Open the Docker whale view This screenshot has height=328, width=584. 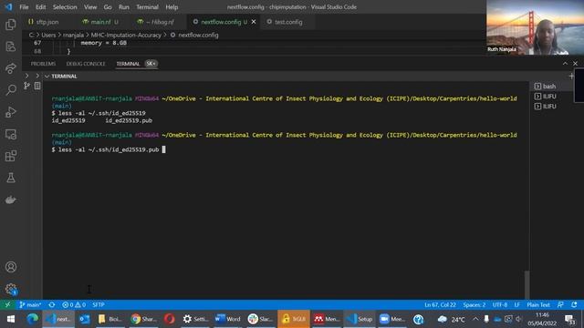[x=11, y=200]
